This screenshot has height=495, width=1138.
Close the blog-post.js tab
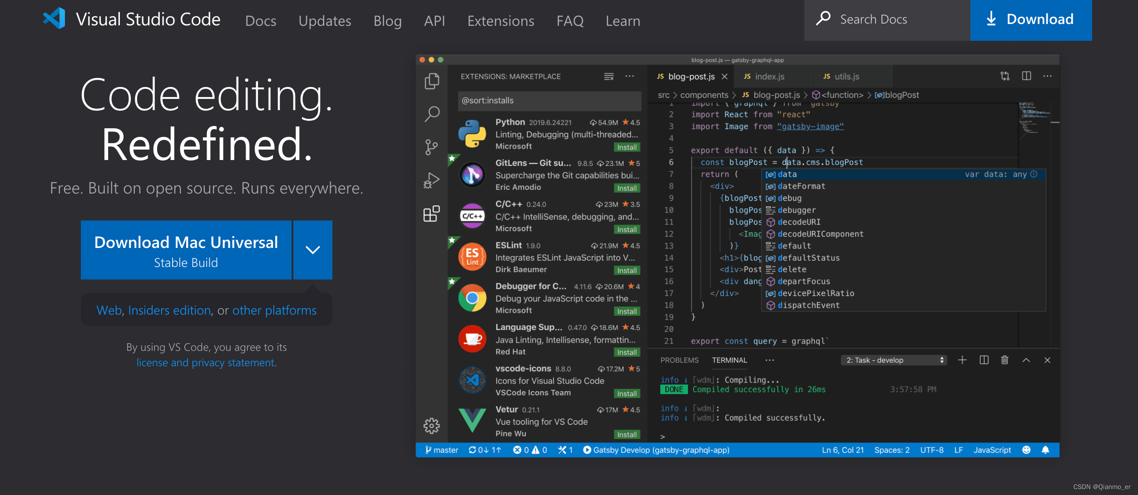click(x=724, y=77)
